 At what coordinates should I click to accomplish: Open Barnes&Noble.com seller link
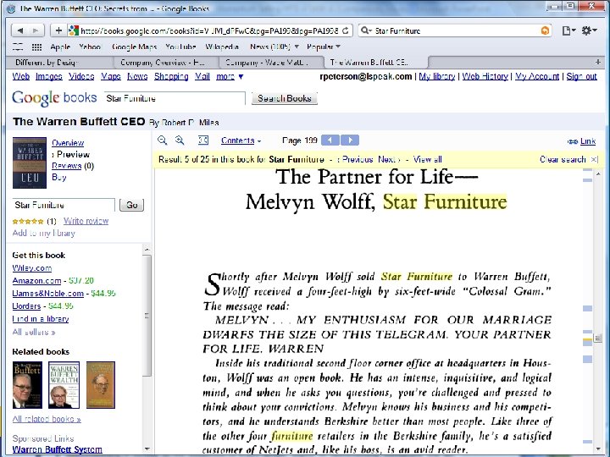[47, 294]
